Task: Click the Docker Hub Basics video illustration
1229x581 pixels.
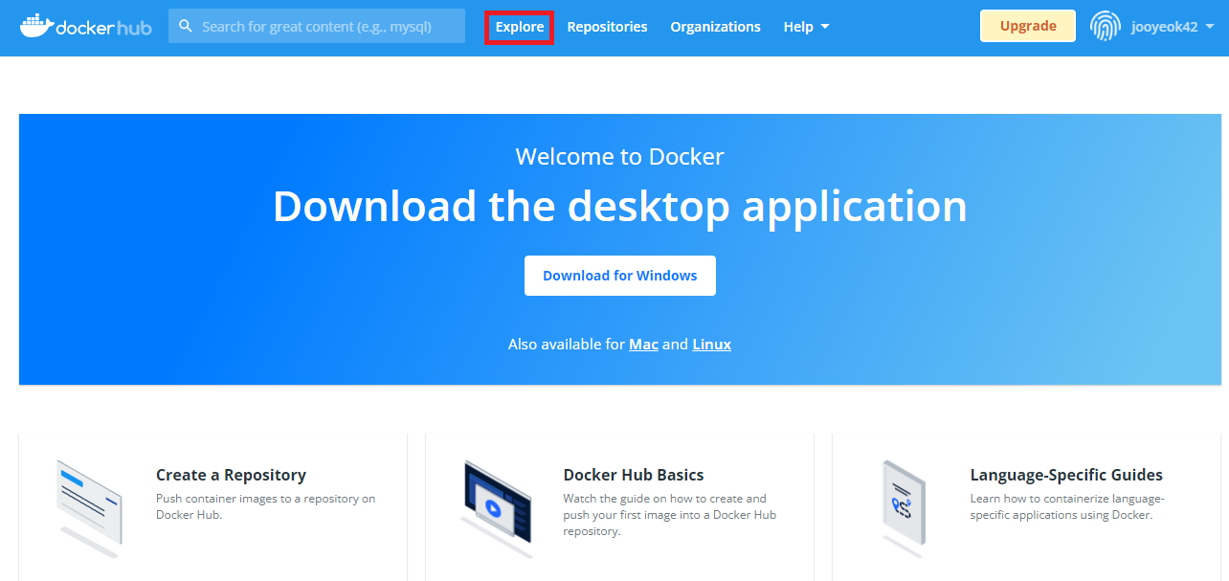Action: (x=498, y=507)
